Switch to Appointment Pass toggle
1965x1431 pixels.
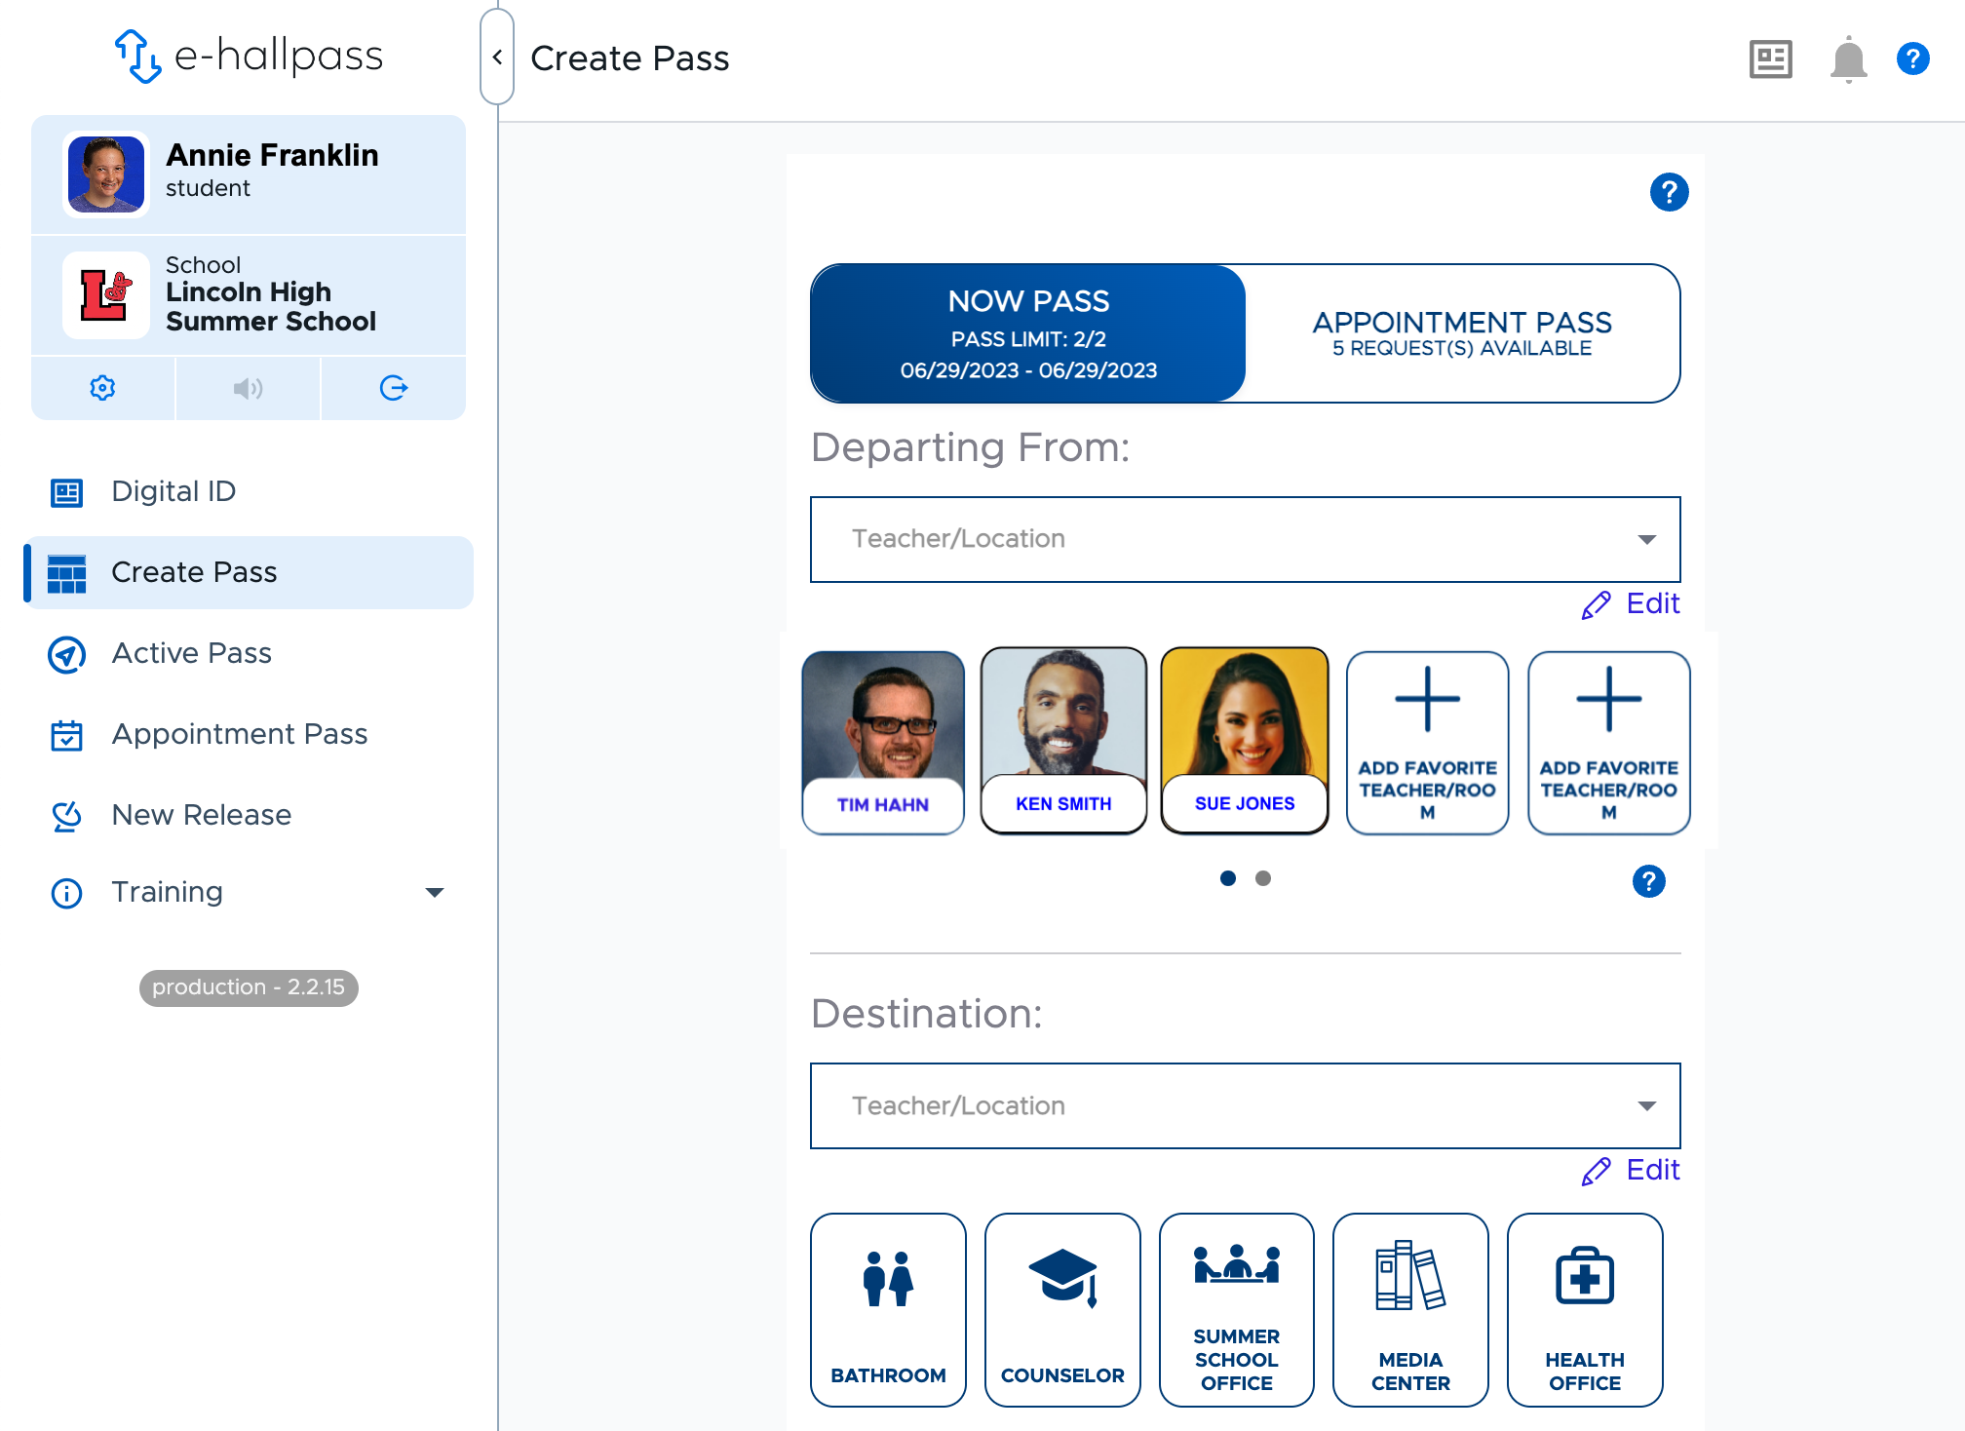(x=1461, y=333)
